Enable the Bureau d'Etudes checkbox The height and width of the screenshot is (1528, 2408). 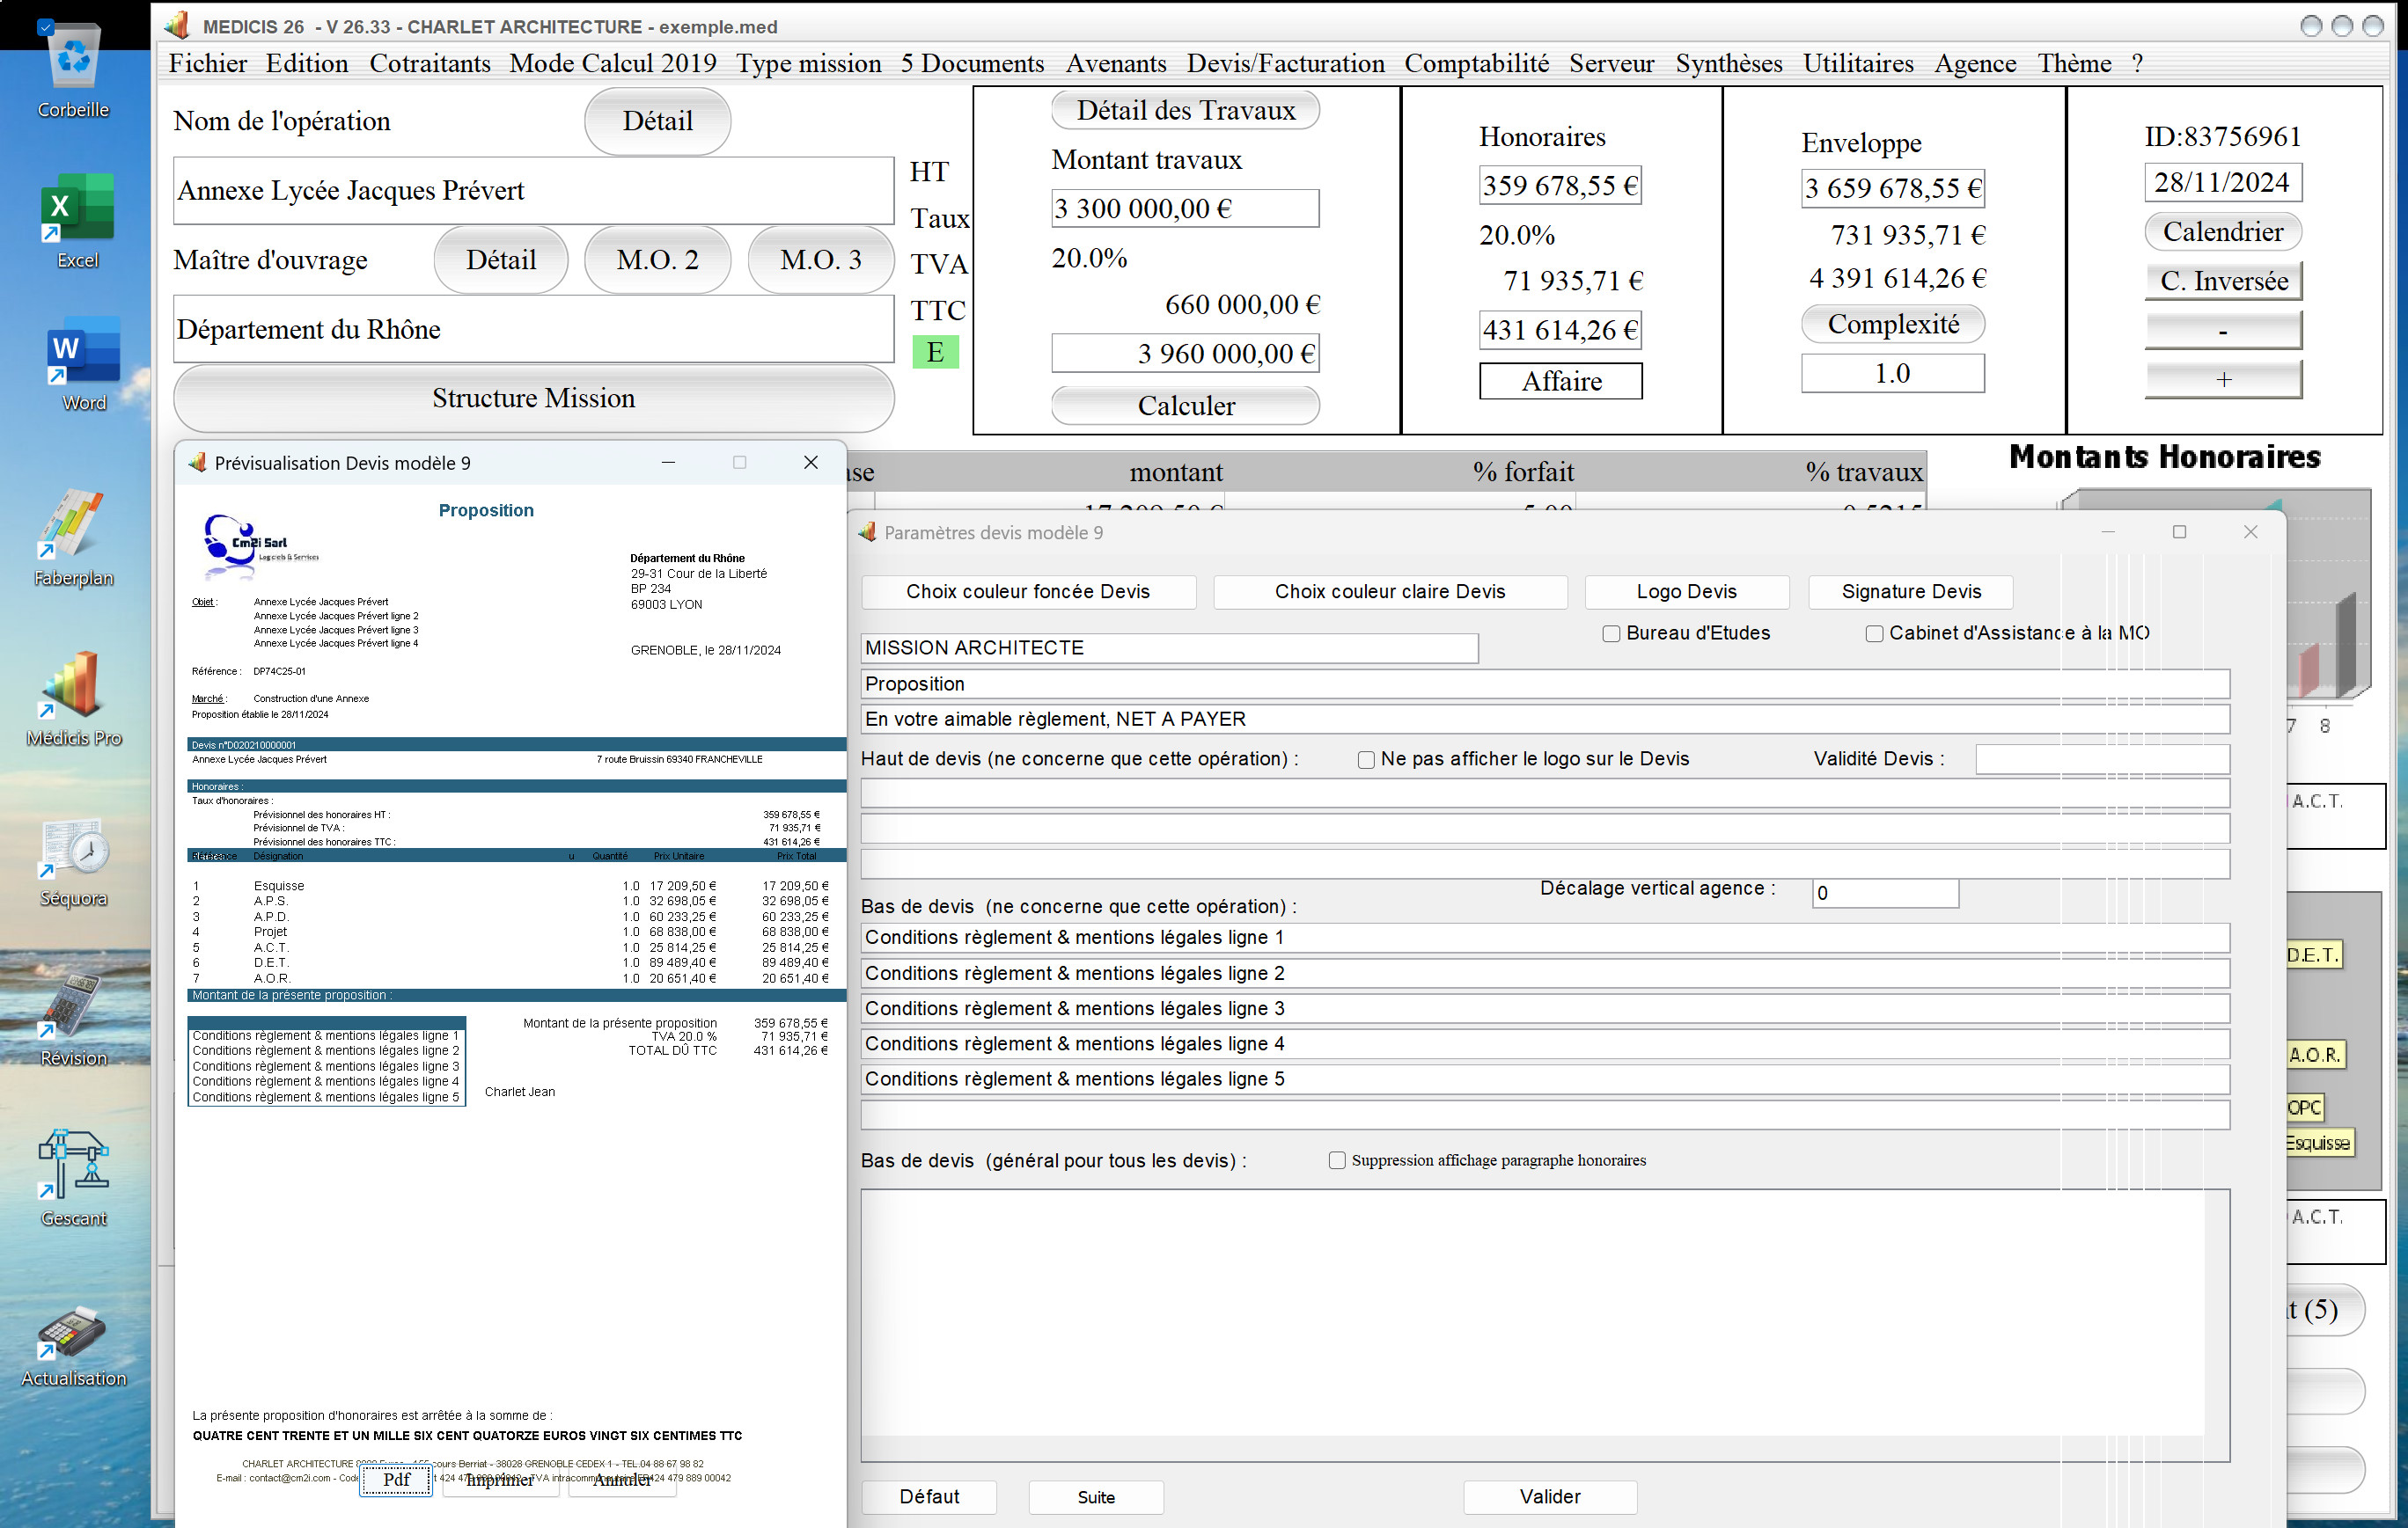(1611, 633)
